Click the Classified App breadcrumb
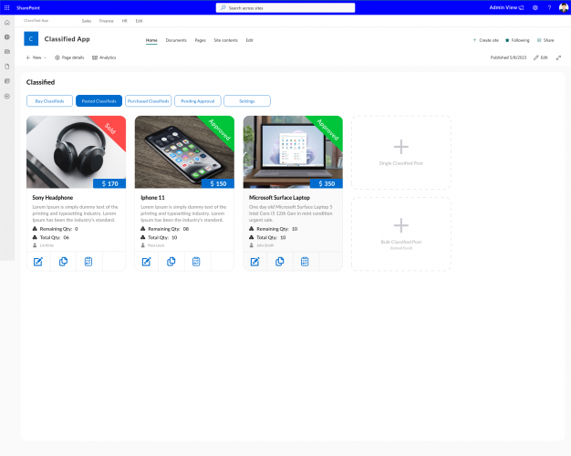The image size is (571, 456). point(36,20)
